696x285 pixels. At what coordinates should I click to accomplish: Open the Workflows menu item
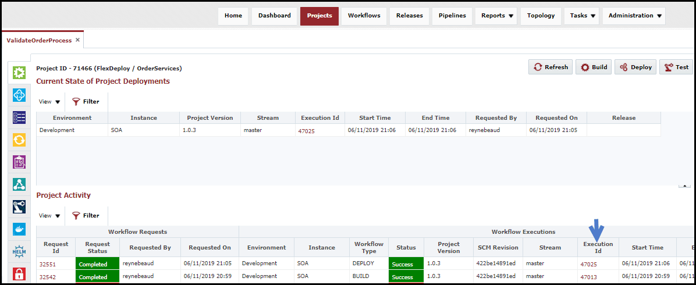pos(364,16)
